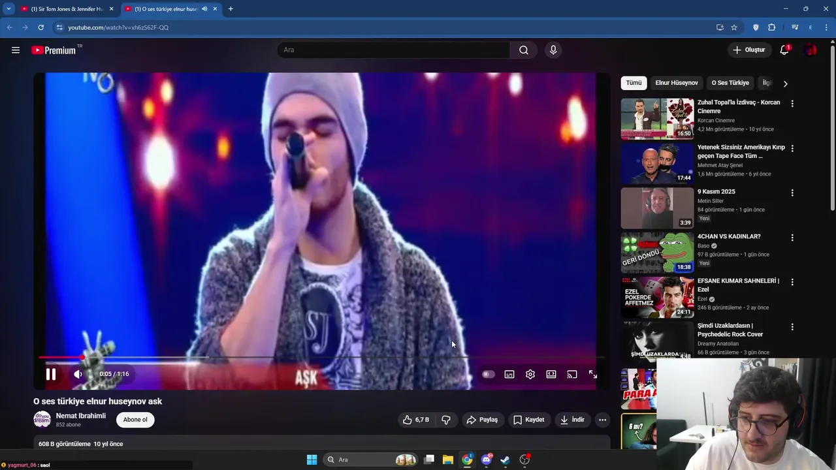
Task: Open the YouTube hamburger guide menu
Action: click(16, 50)
